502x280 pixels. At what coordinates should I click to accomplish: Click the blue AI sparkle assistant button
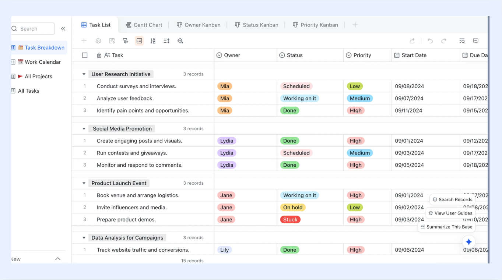pyautogui.click(x=469, y=242)
